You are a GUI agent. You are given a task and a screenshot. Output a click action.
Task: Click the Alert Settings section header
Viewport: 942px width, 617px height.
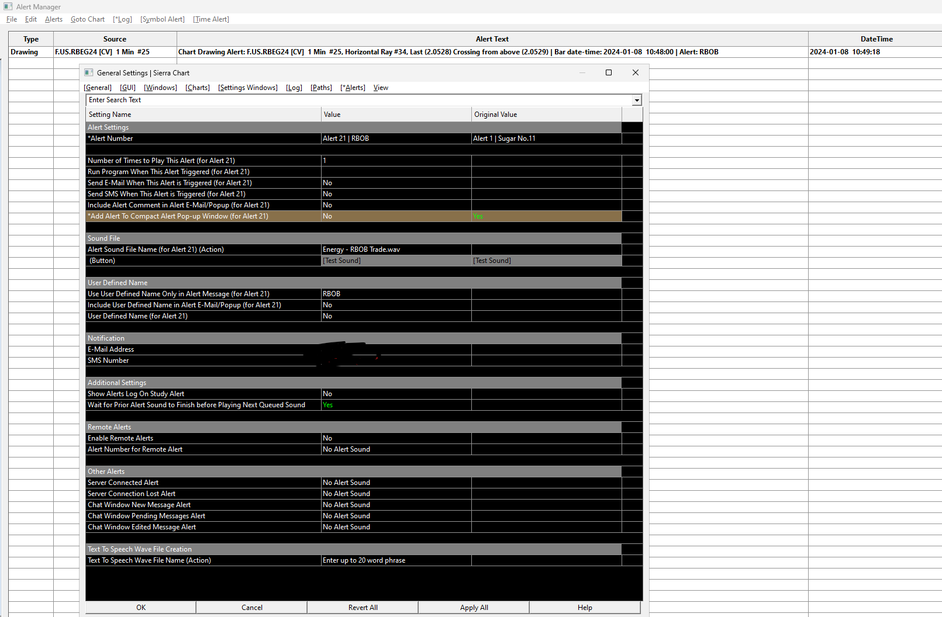point(354,127)
